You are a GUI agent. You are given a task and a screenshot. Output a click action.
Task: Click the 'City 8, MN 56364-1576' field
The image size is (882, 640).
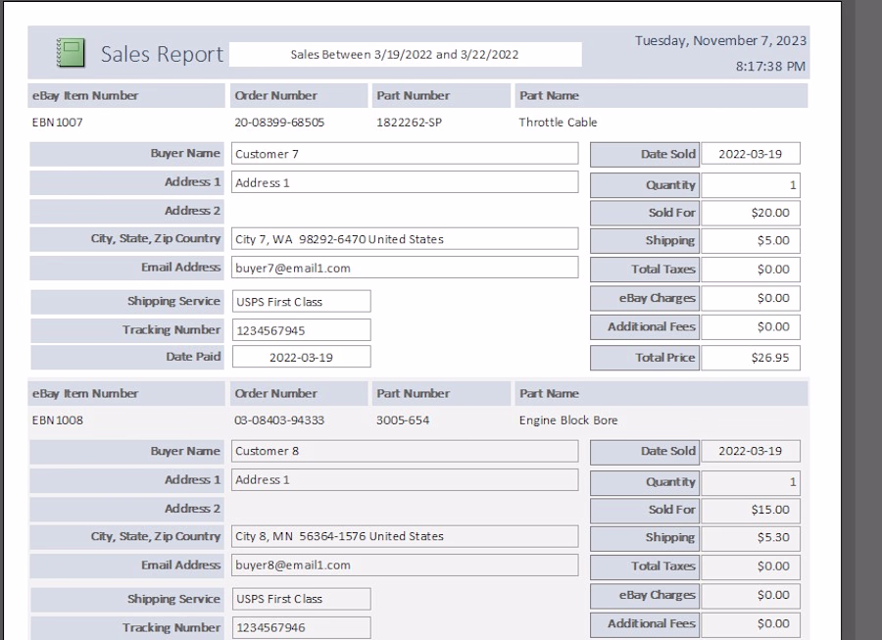click(405, 536)
